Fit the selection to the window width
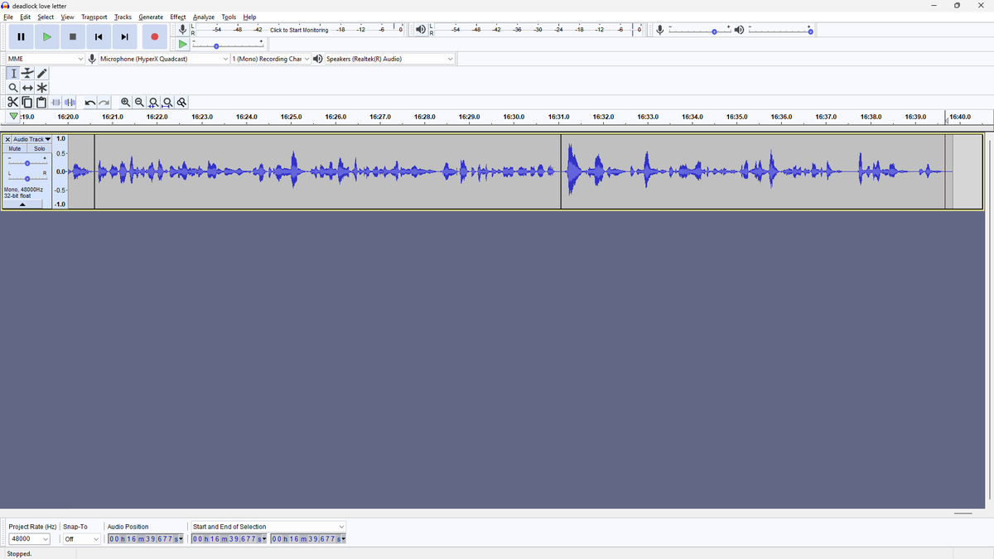Viewport: 994px width, 559px height. [x=153, y=103]
